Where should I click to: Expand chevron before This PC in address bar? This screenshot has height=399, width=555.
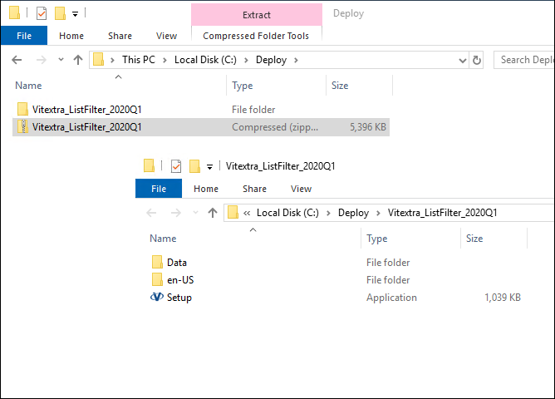pos(112,60)
